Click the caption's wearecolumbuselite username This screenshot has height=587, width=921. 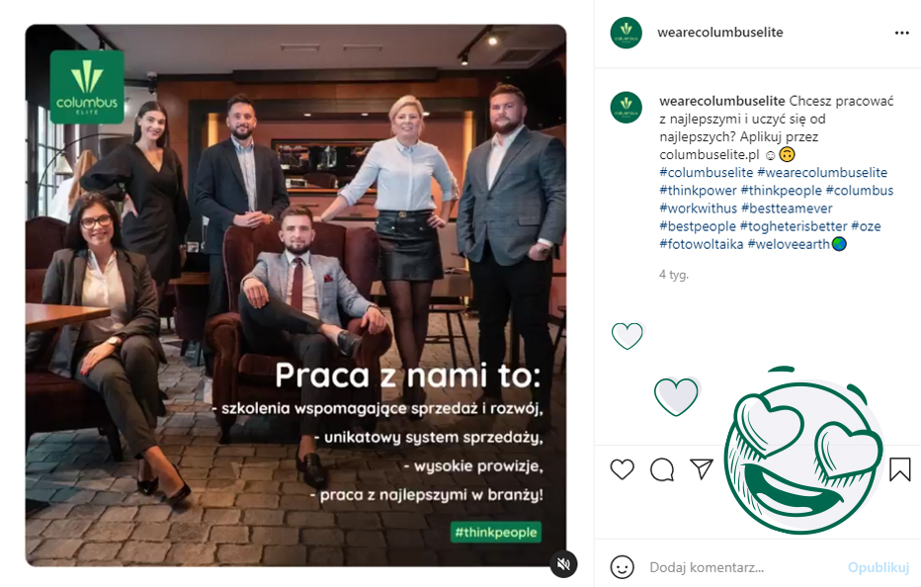tap(721, 101)
